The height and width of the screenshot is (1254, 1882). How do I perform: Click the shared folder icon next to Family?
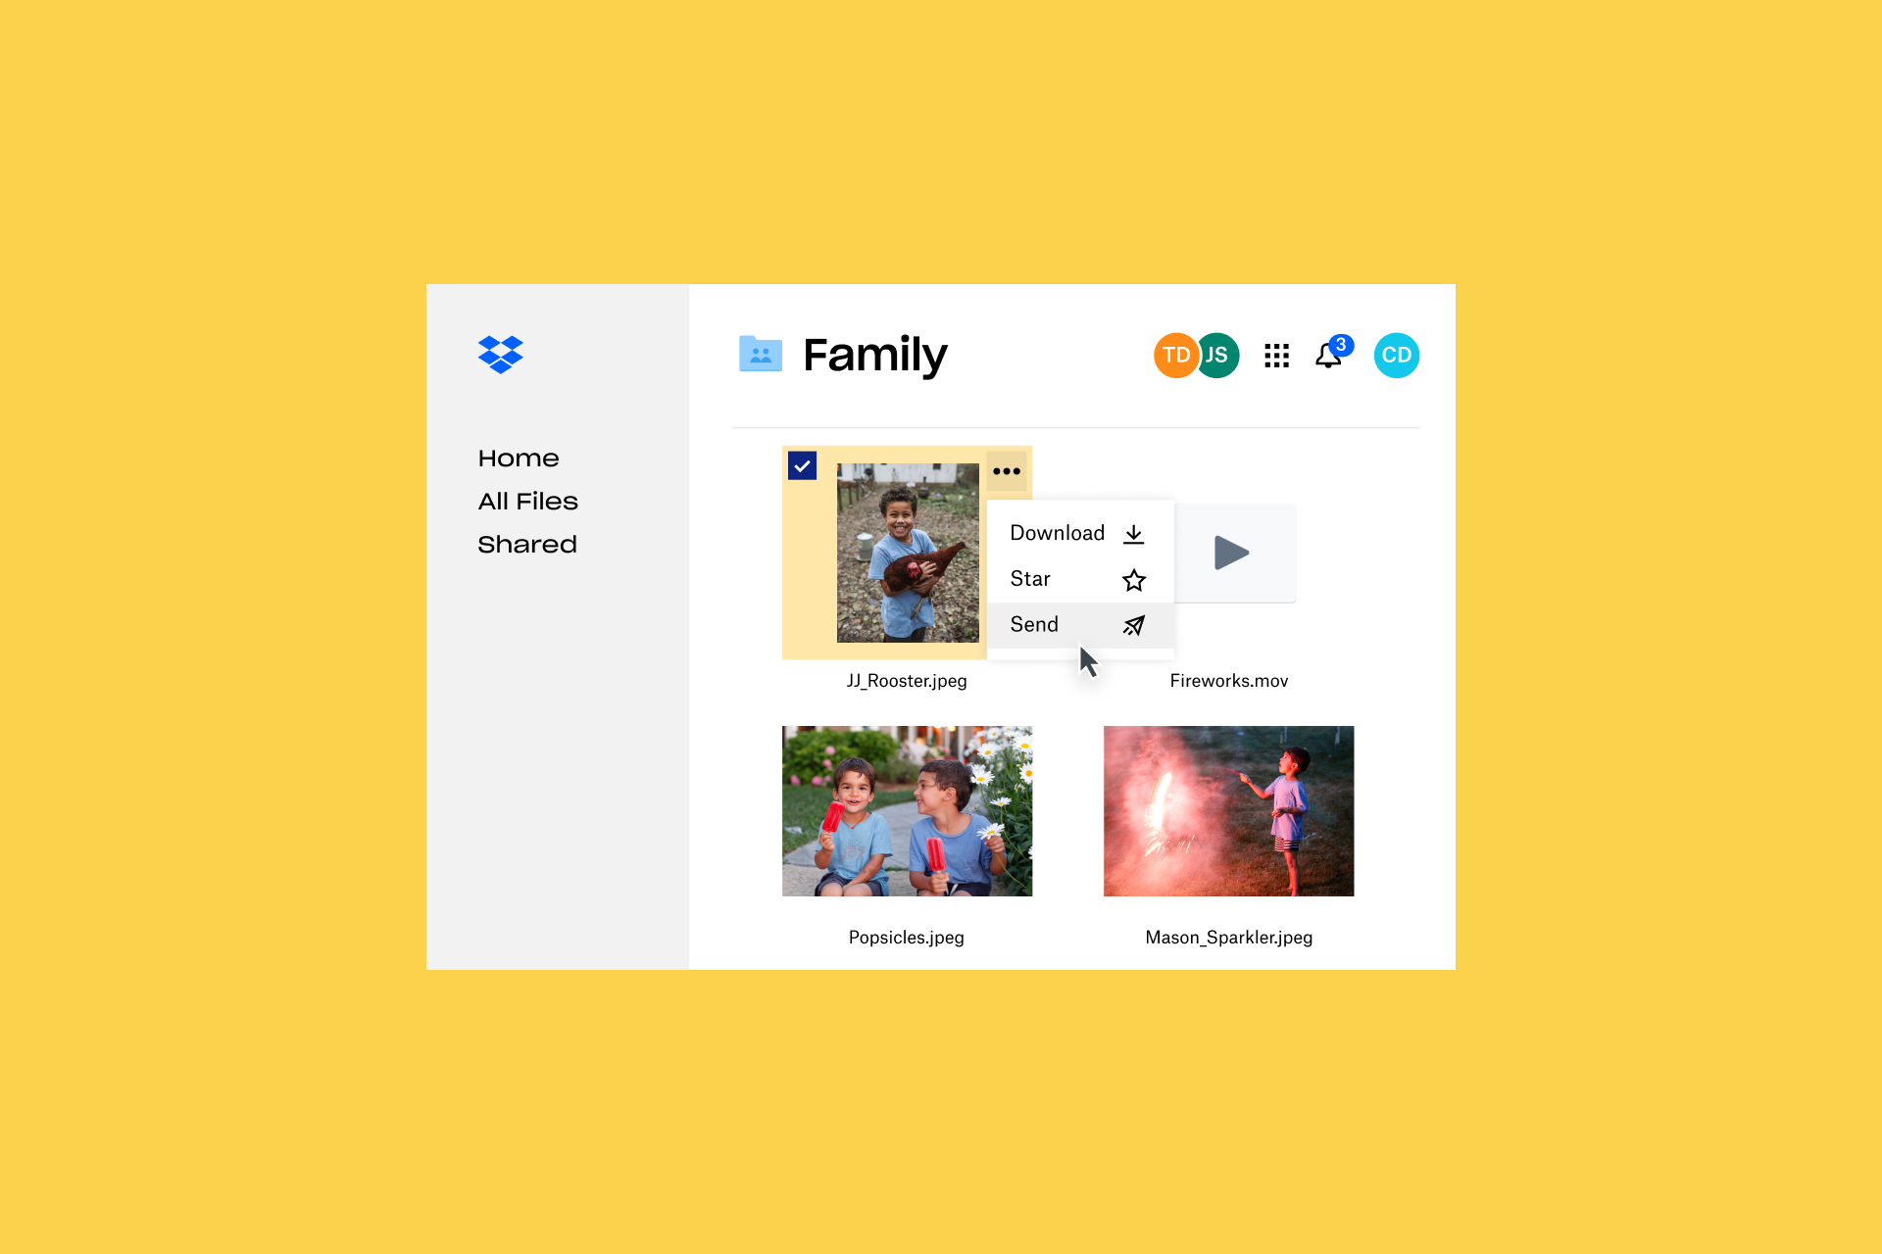(x=756, y=354)
